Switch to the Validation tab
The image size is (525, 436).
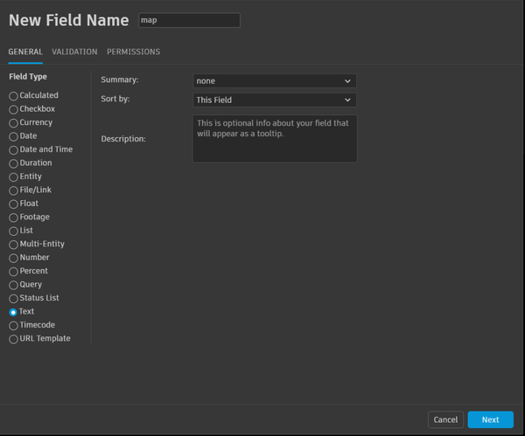pyautogui.click(x=74, y=52)
